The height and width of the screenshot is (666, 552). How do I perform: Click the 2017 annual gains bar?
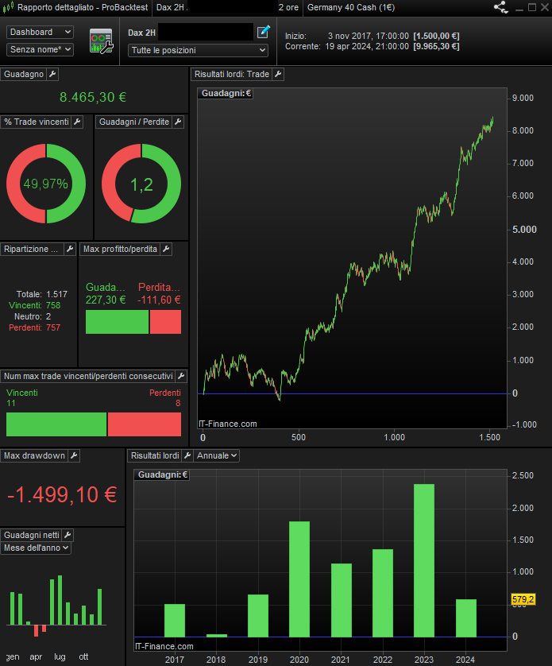[x=175, y=620]
